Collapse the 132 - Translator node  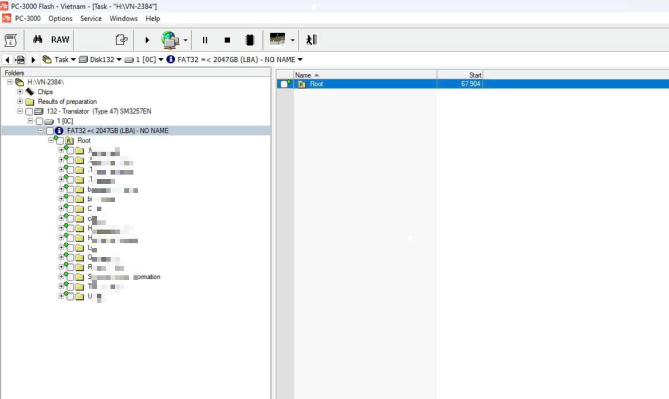pos(20,111)
